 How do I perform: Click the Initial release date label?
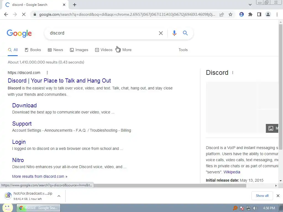click(222, 180)
